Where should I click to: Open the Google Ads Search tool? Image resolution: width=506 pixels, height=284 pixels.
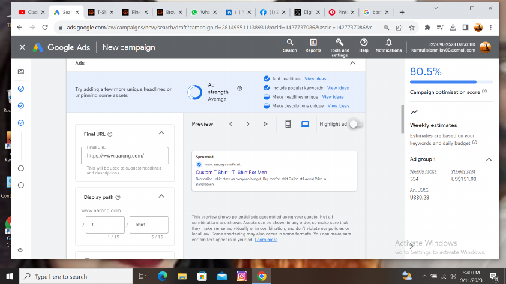(x=289, y=46)
